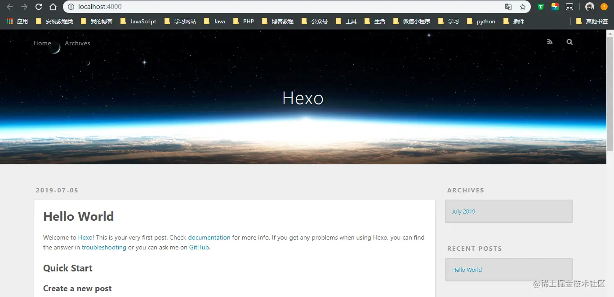Open the Tampermonkey extension icon
614x297 pixels.
pyautogui.click(x=570, y=7)
